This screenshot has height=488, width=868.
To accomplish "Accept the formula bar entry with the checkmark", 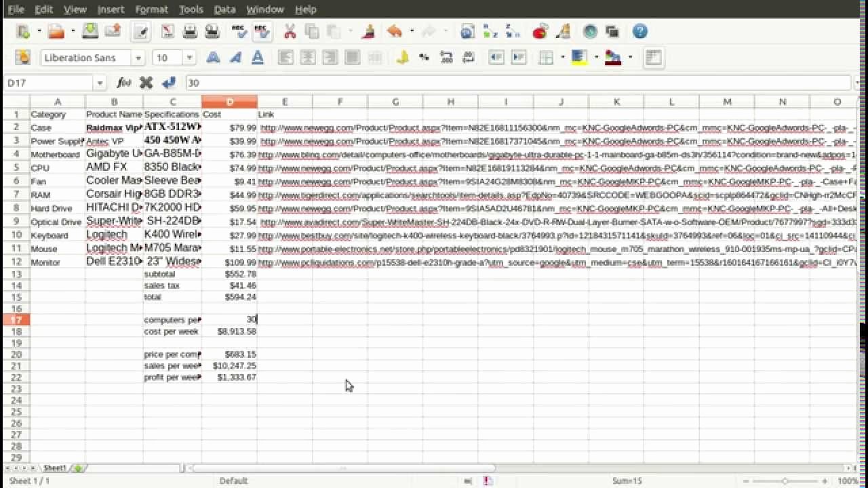I will 168,82.
